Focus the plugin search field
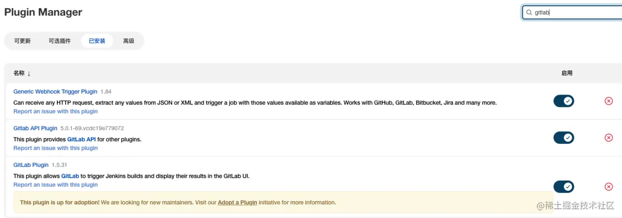622x218 pixels. click(573, 13)
